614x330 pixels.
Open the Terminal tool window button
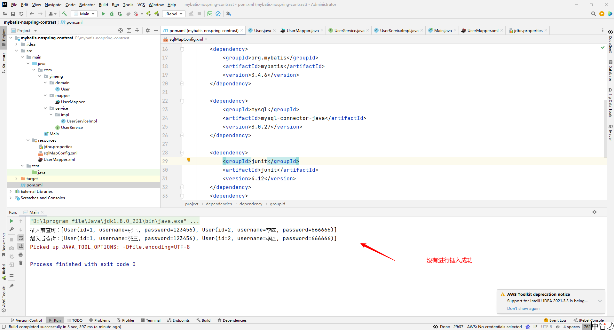click(151, 320)
